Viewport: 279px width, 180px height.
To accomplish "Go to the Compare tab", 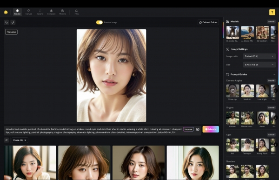I will 51,12.
